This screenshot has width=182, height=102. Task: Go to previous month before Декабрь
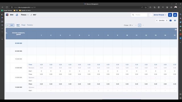click(x=157, y=20)
